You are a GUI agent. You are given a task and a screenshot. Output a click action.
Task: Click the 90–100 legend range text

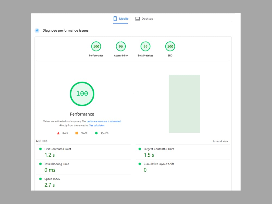(104, 133)
